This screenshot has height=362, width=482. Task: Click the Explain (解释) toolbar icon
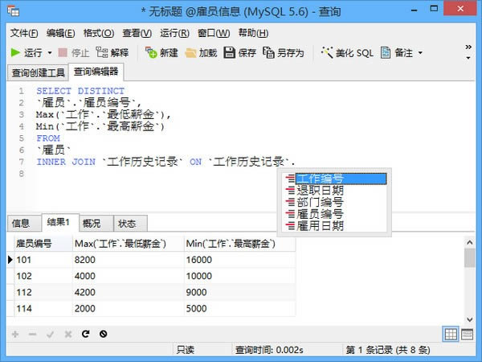(x=101, y=52)
